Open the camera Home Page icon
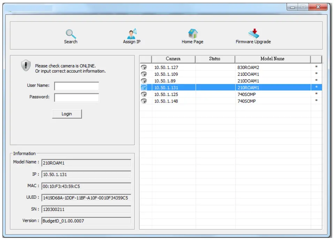334x240 pixels. (x=192, y=34)
